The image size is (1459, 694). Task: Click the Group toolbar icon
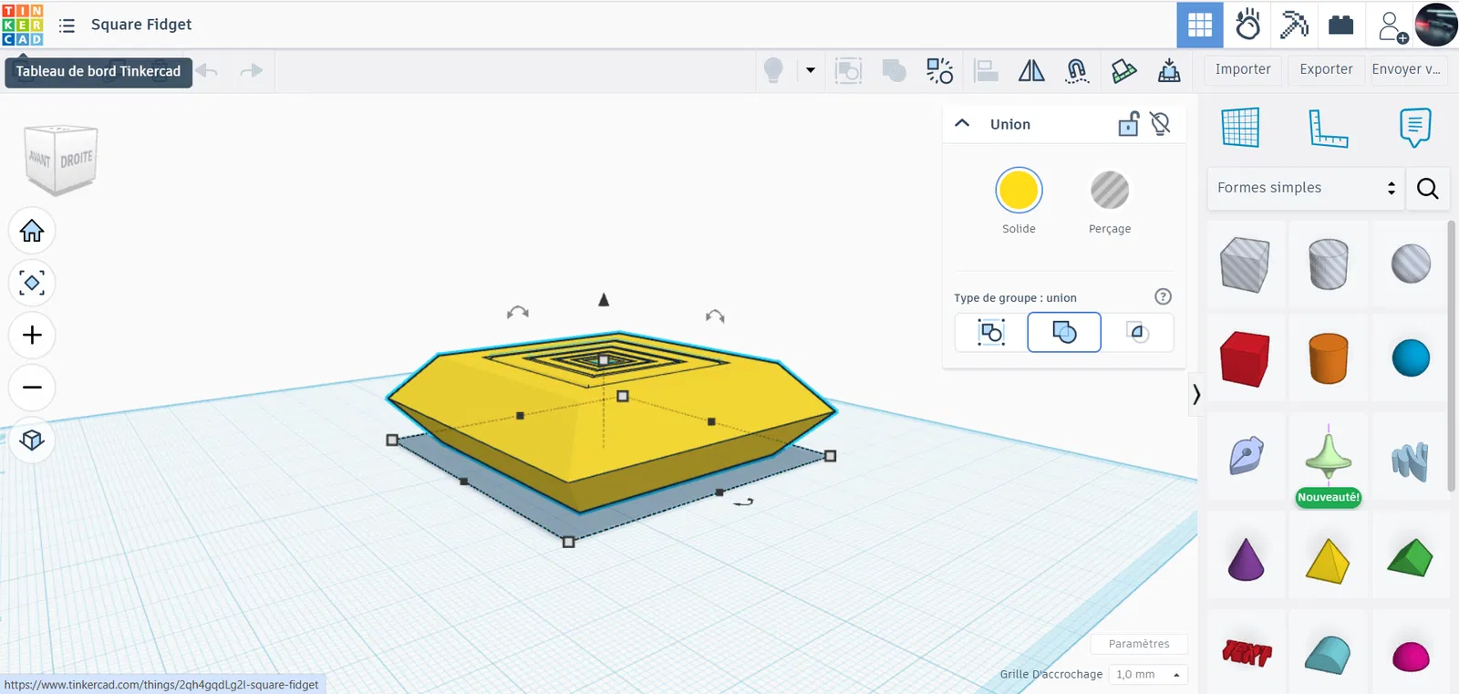pos(848,70)
